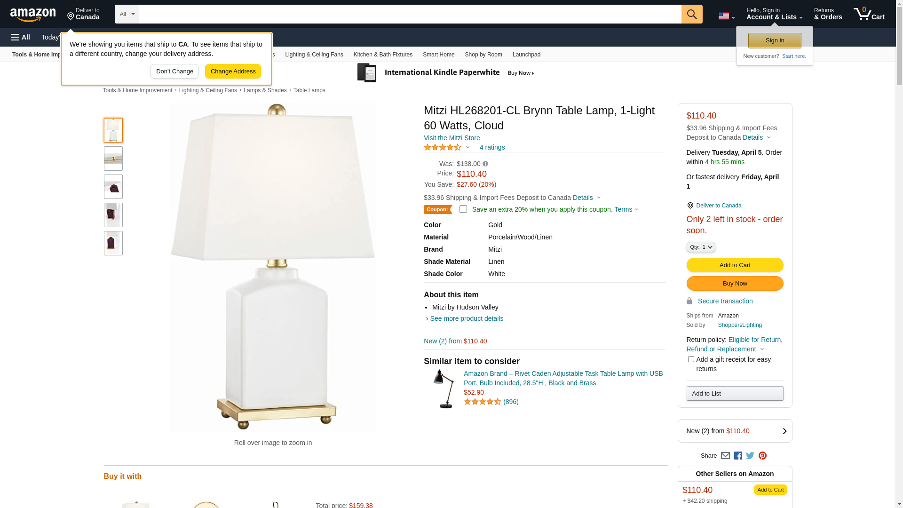The image size is (903, 508).
Task: Open the search category All dropdown
Action: 127,14
